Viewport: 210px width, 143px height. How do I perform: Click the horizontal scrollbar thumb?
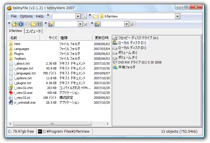(53, 124)
